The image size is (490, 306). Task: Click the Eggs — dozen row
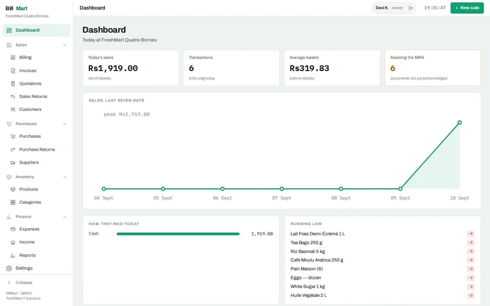[x=382, y=278]
